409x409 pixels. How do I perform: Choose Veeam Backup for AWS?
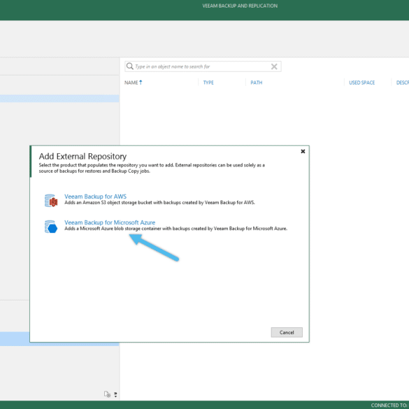pos(95,196)
